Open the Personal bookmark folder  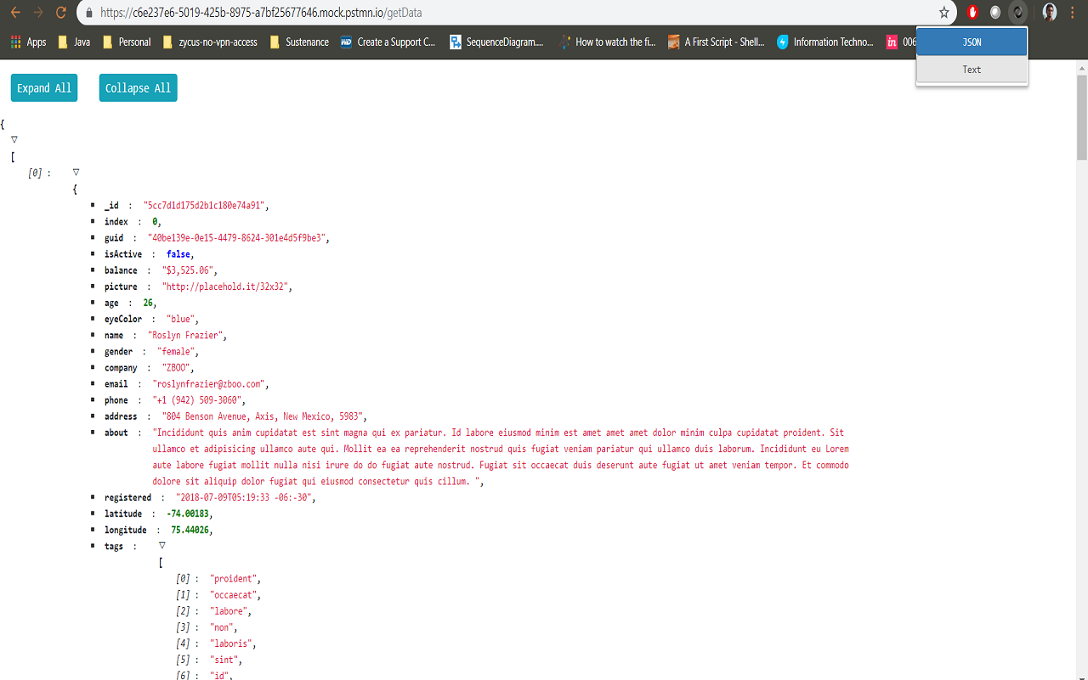pyautogui.click(x=126, y=42)
